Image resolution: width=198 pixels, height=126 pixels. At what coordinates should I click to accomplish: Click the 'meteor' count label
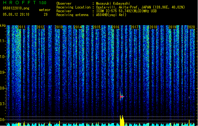point(45,10)
